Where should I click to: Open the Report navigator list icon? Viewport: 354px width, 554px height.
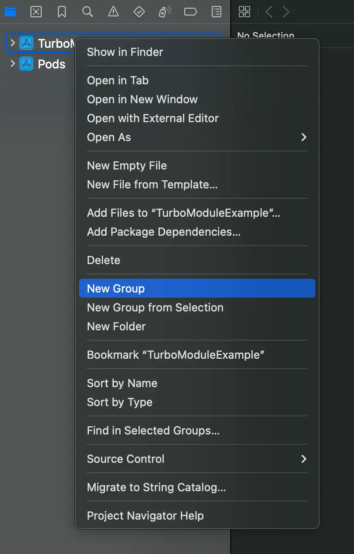(216, 12)
